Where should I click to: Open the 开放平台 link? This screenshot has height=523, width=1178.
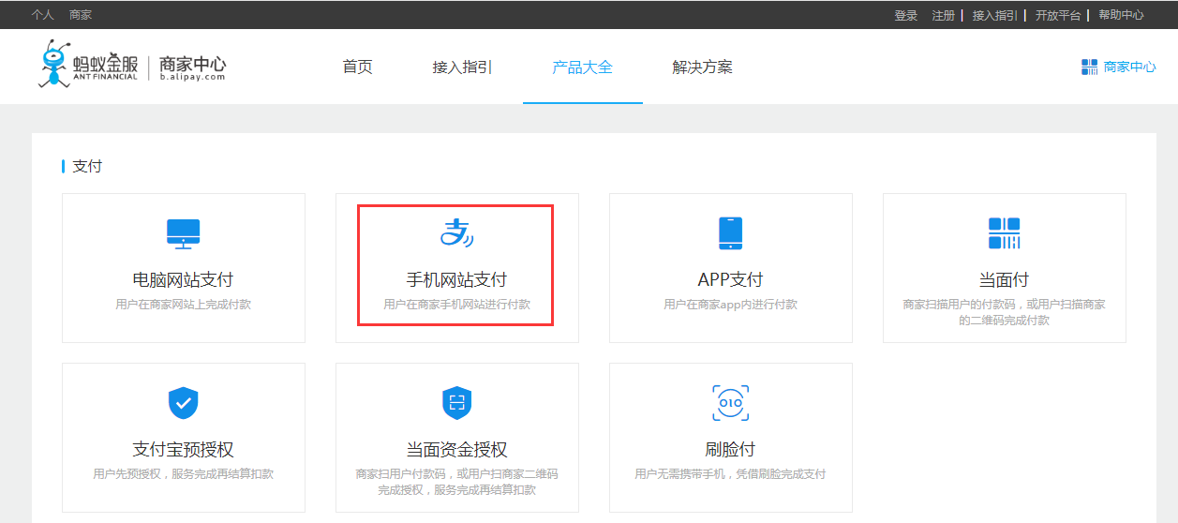(x=1058, y=15)
